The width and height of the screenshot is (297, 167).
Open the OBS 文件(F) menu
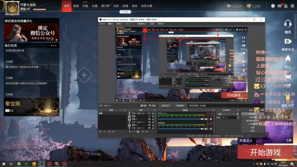coord(102,24)
